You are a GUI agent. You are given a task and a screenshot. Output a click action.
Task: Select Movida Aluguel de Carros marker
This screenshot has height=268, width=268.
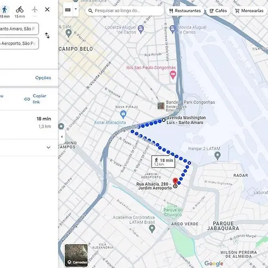pyautogui.click(x=173, y=29)
